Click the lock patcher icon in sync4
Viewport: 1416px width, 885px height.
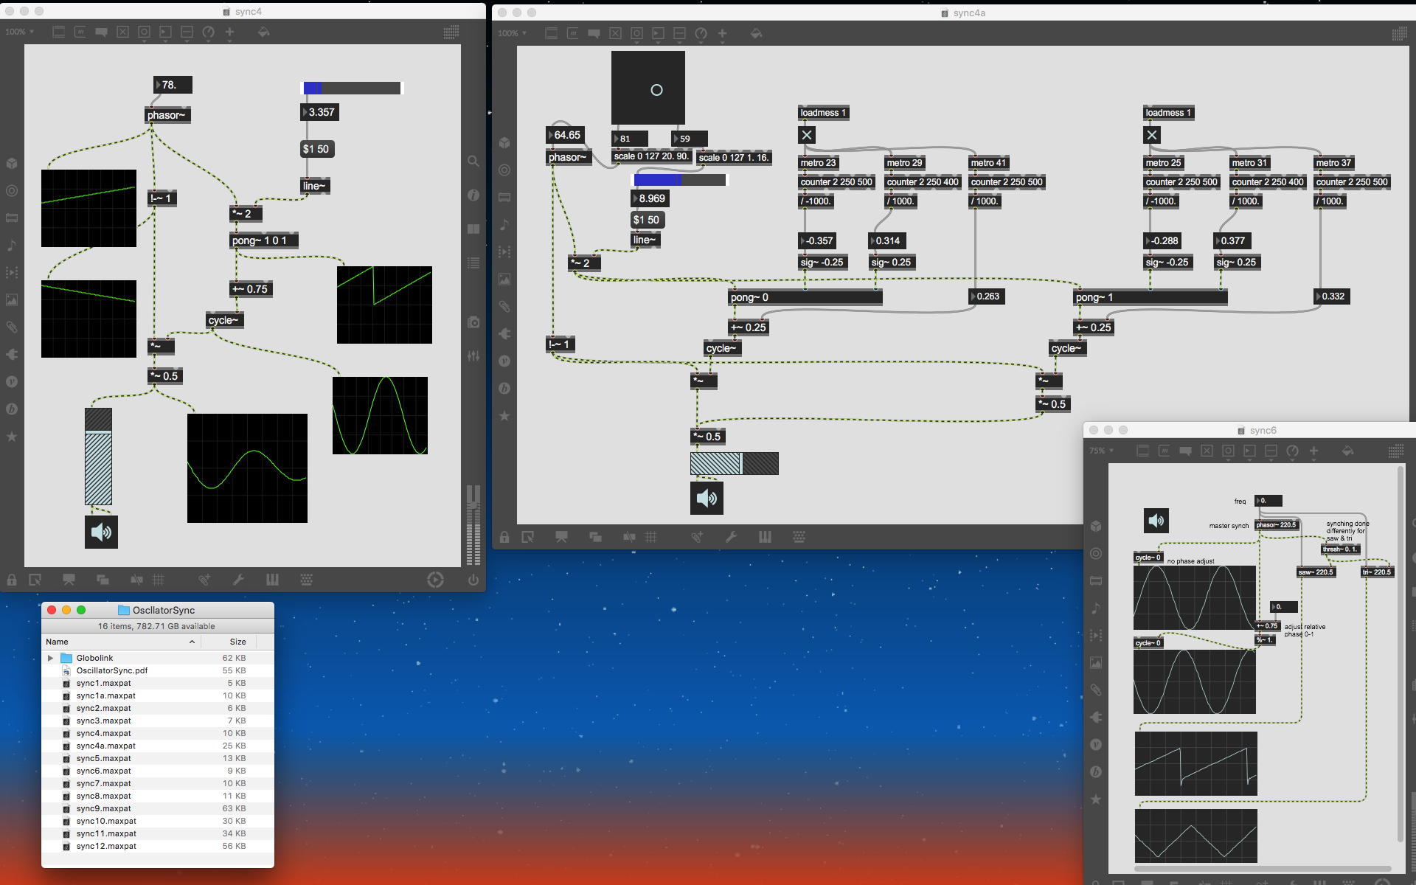(12, 580)
